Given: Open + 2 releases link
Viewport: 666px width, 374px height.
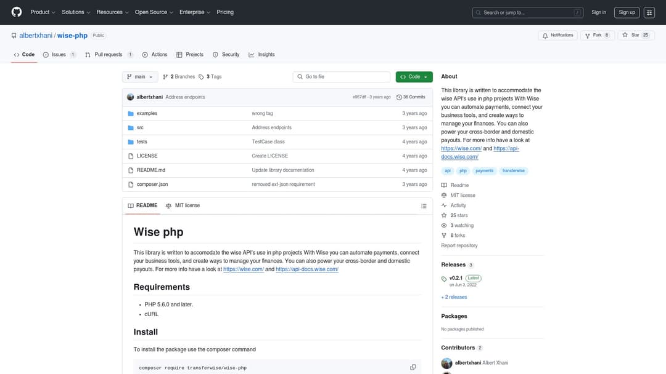Looking at the screenshot, I should (454, 297).
